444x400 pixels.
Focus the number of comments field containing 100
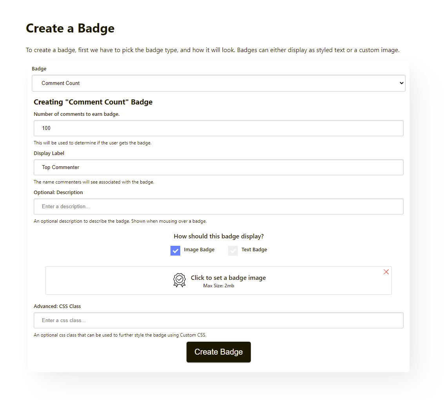click(218, 128)
